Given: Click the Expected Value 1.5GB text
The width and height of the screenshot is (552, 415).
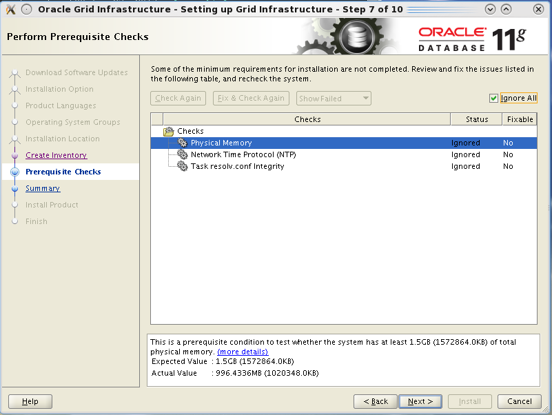Looking at the screenshot, I should 254,361.
